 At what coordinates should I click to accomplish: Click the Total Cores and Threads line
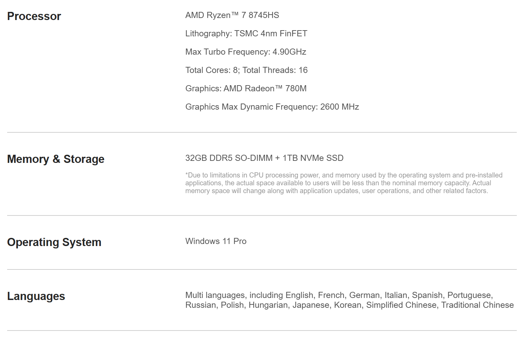(x=246, y=70)
